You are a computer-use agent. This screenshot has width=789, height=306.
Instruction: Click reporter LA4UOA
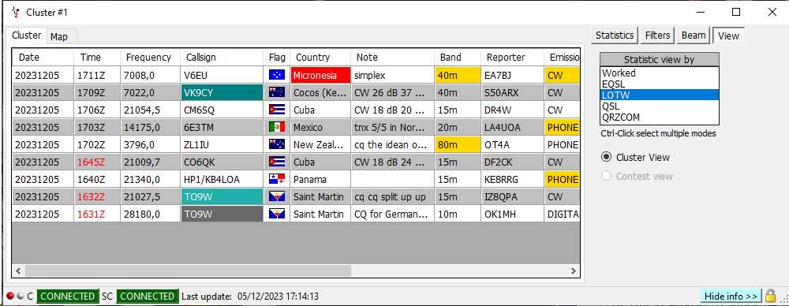(x=512, y=127)
